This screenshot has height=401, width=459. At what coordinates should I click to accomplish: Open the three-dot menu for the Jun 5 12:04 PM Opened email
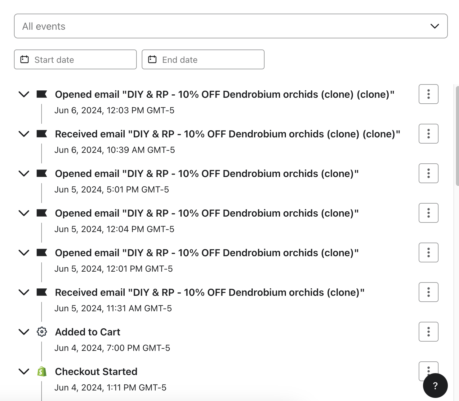(428, 213)
